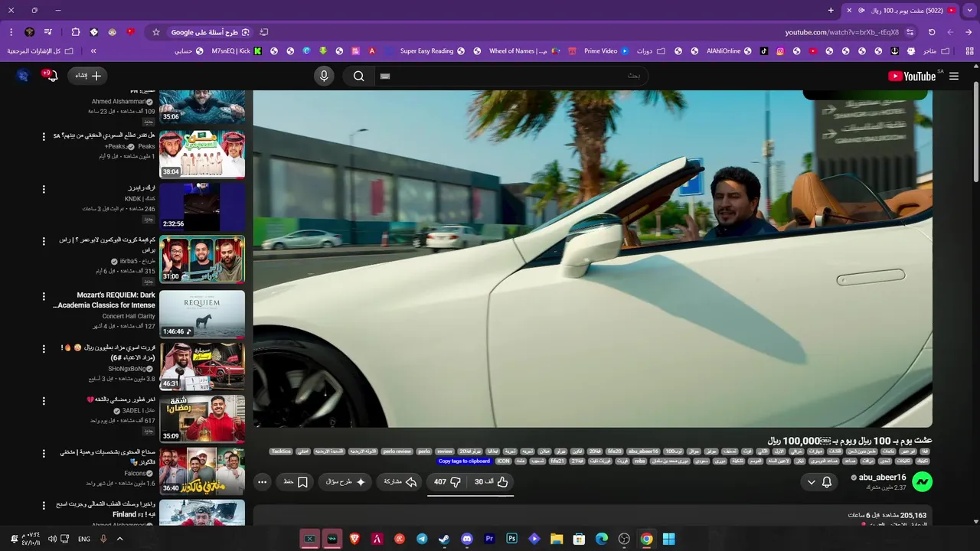Open the 46:31 SHoNgxBoNg video thumbnail
The image size is (980, 551).
tap(202, 367)
